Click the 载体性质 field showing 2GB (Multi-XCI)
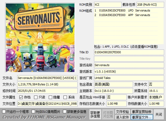 pyautogui.click(x=150, y=5)
